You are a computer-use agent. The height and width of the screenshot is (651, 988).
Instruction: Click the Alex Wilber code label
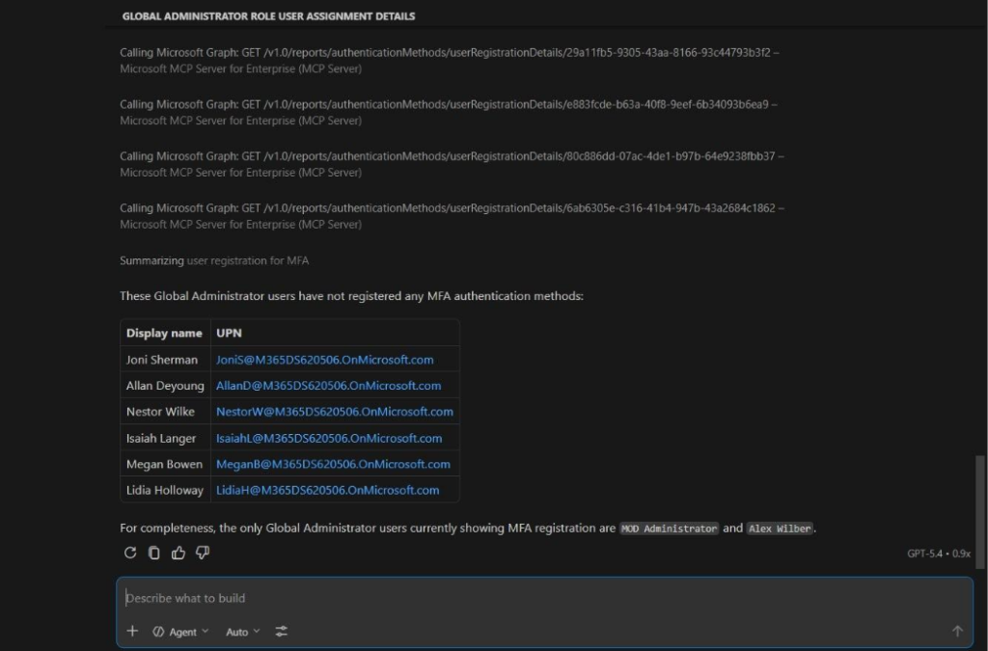pyautogui.click(x=780, y=529)
